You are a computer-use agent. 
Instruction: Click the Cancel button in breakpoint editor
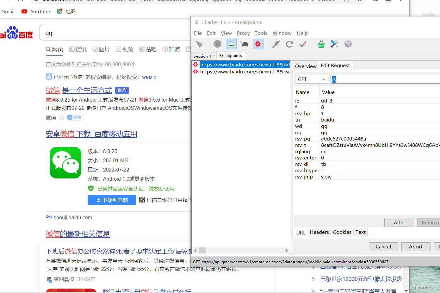click(383, 247)
